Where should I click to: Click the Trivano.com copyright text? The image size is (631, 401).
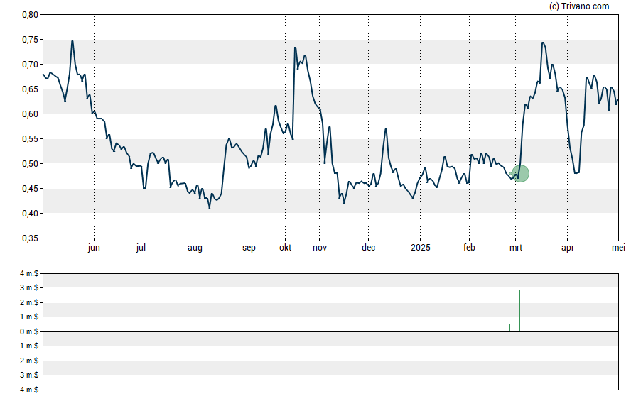click(x=579, y=6)
